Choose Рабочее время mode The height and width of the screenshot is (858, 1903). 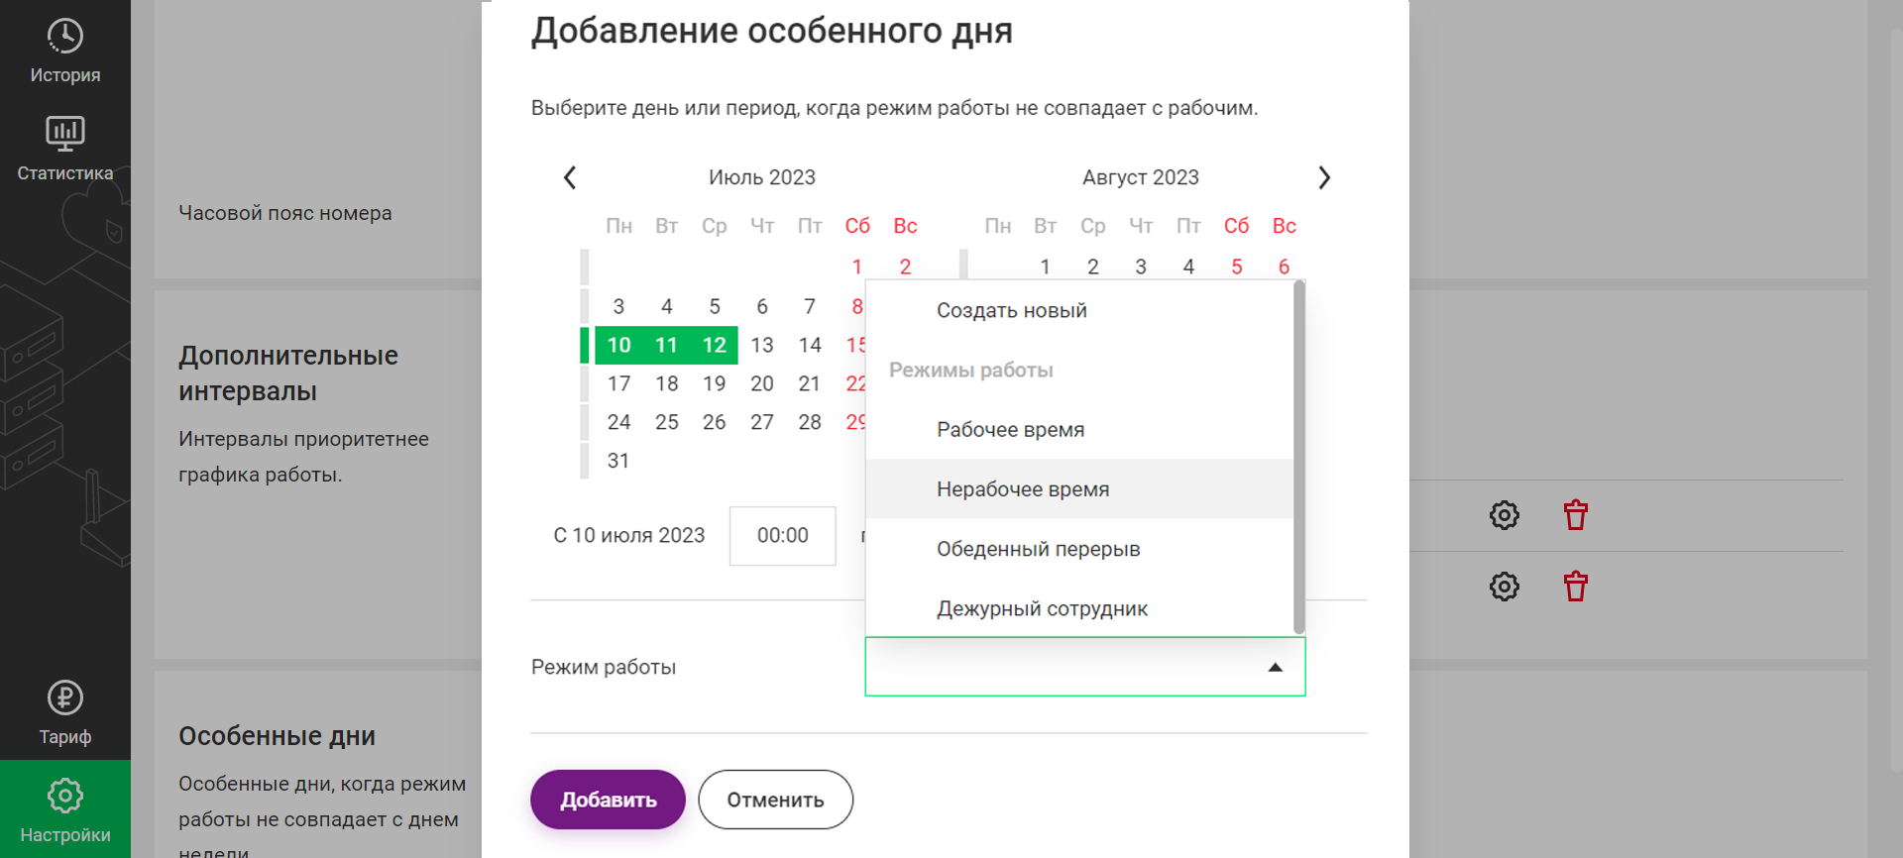[x=1010, y=430]
